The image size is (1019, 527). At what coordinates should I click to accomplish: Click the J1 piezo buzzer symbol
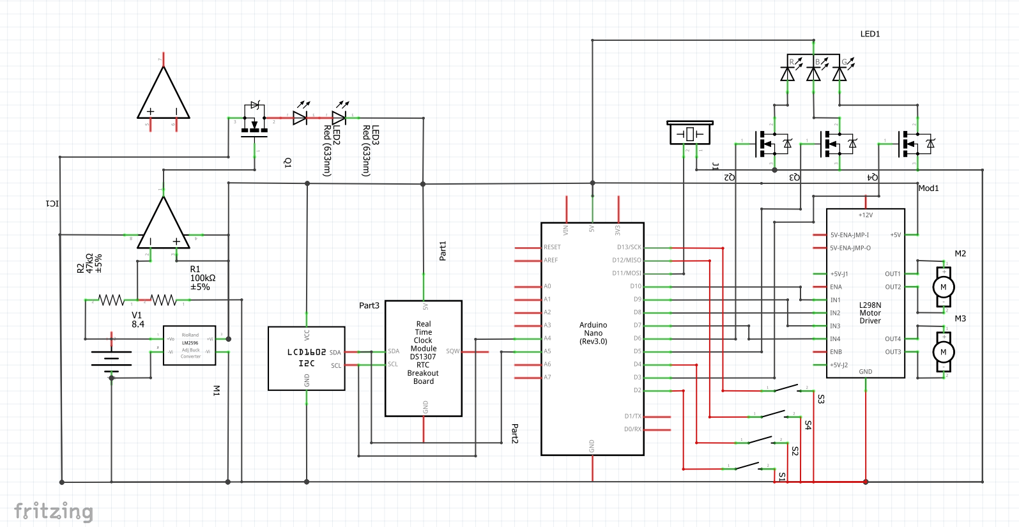[x=690, y=133]
